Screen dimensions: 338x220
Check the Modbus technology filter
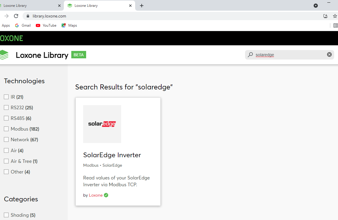coord(6,129)
